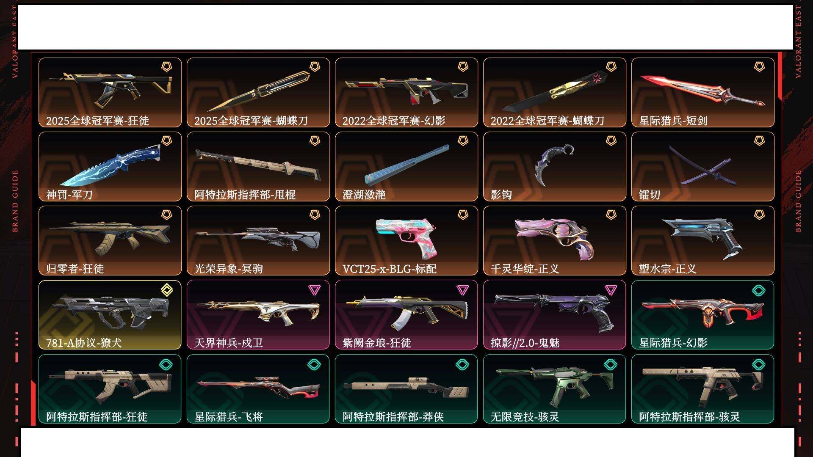This screenshot has height=457, width=813.
Task: Select the 澄湖潋滟 melee skin
Action: [x=406, y=166]
